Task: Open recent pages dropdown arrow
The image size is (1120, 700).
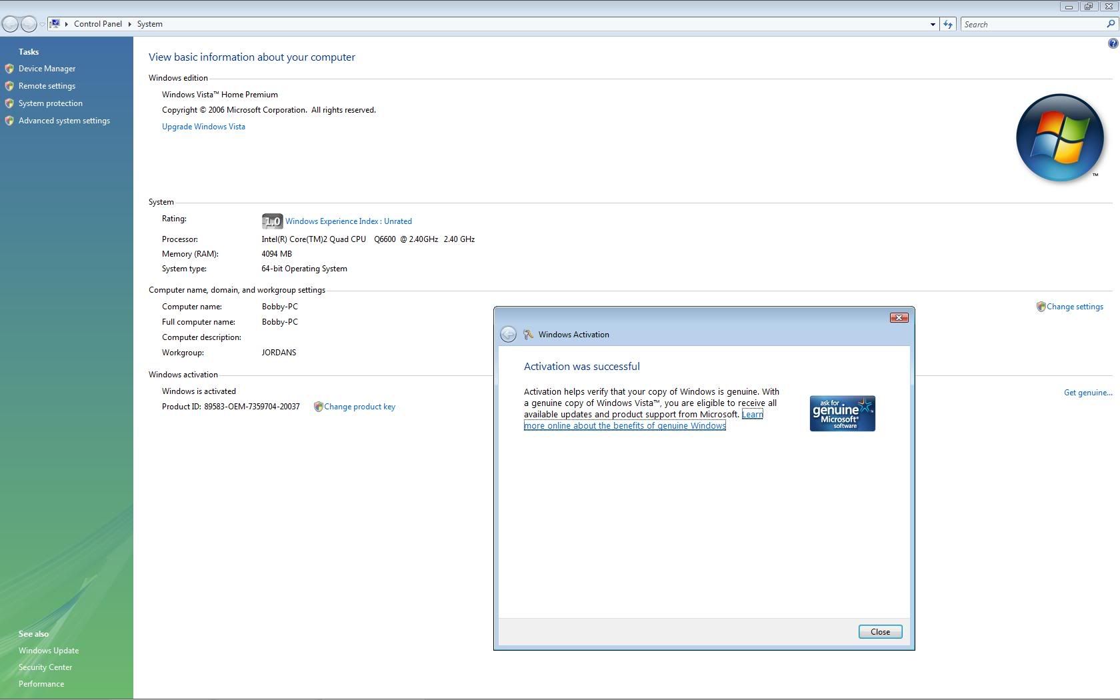Action: tap(42, 25)
